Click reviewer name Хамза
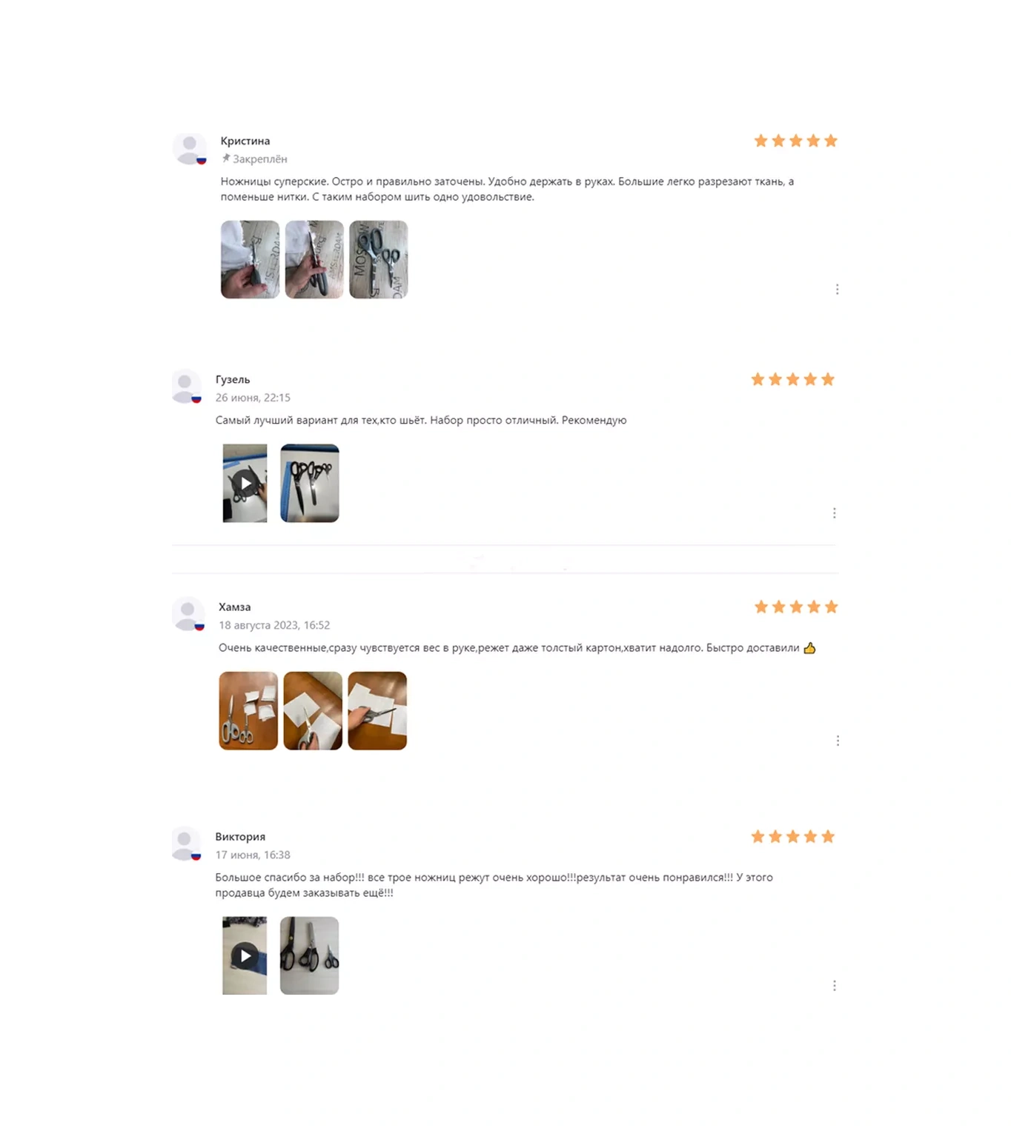The height and width of the screenshot is (1128, 1011). click(x=234, y=607)
